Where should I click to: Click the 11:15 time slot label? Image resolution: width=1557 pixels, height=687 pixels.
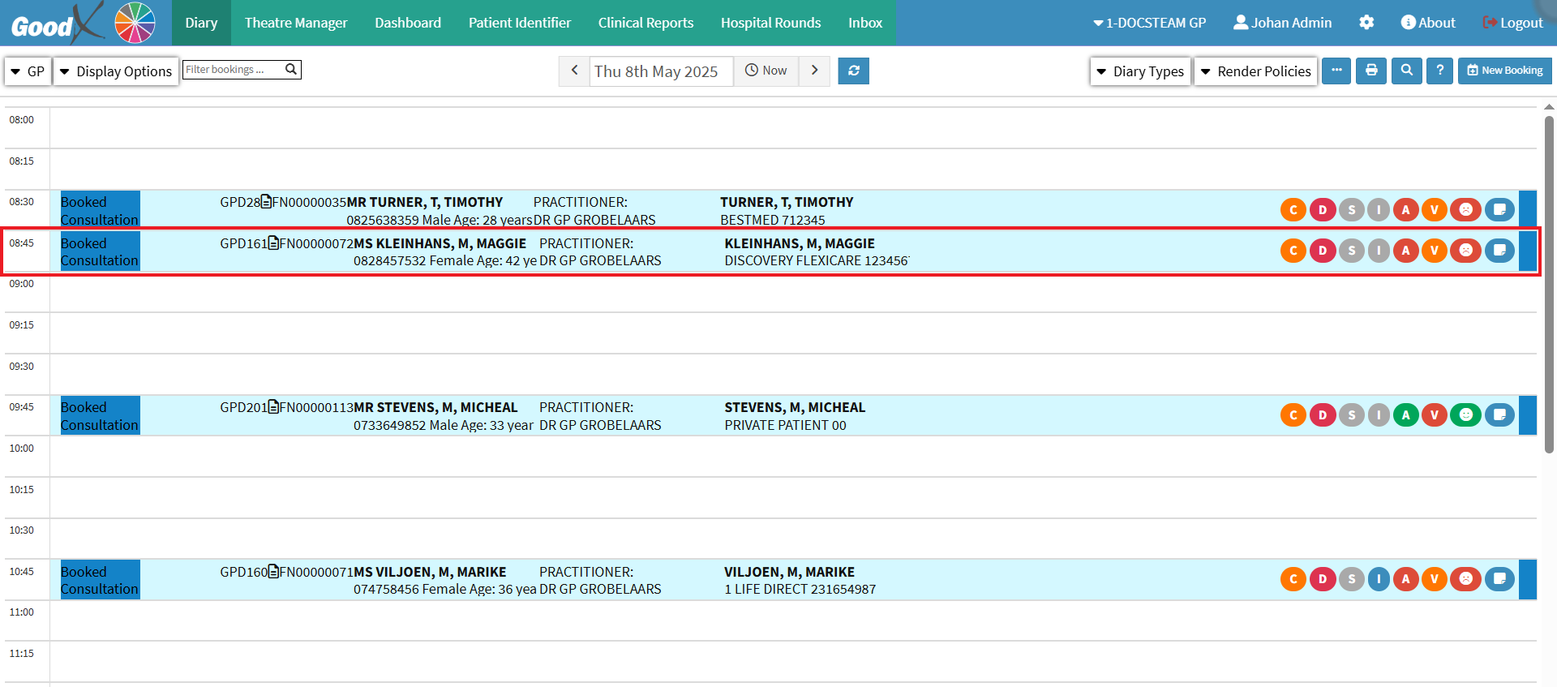(22, 654)
